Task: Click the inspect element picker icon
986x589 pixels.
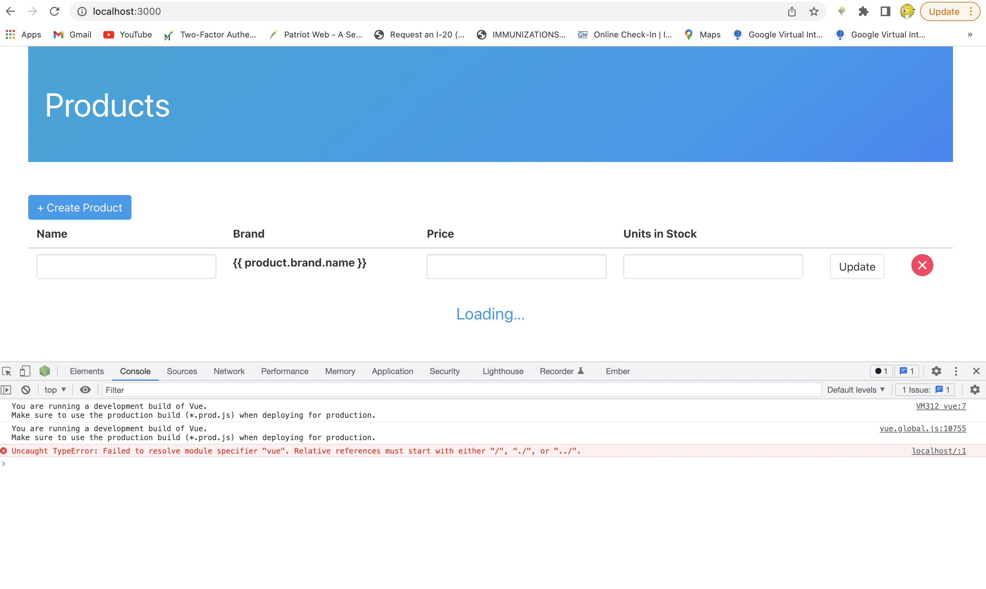Action: 7,371
